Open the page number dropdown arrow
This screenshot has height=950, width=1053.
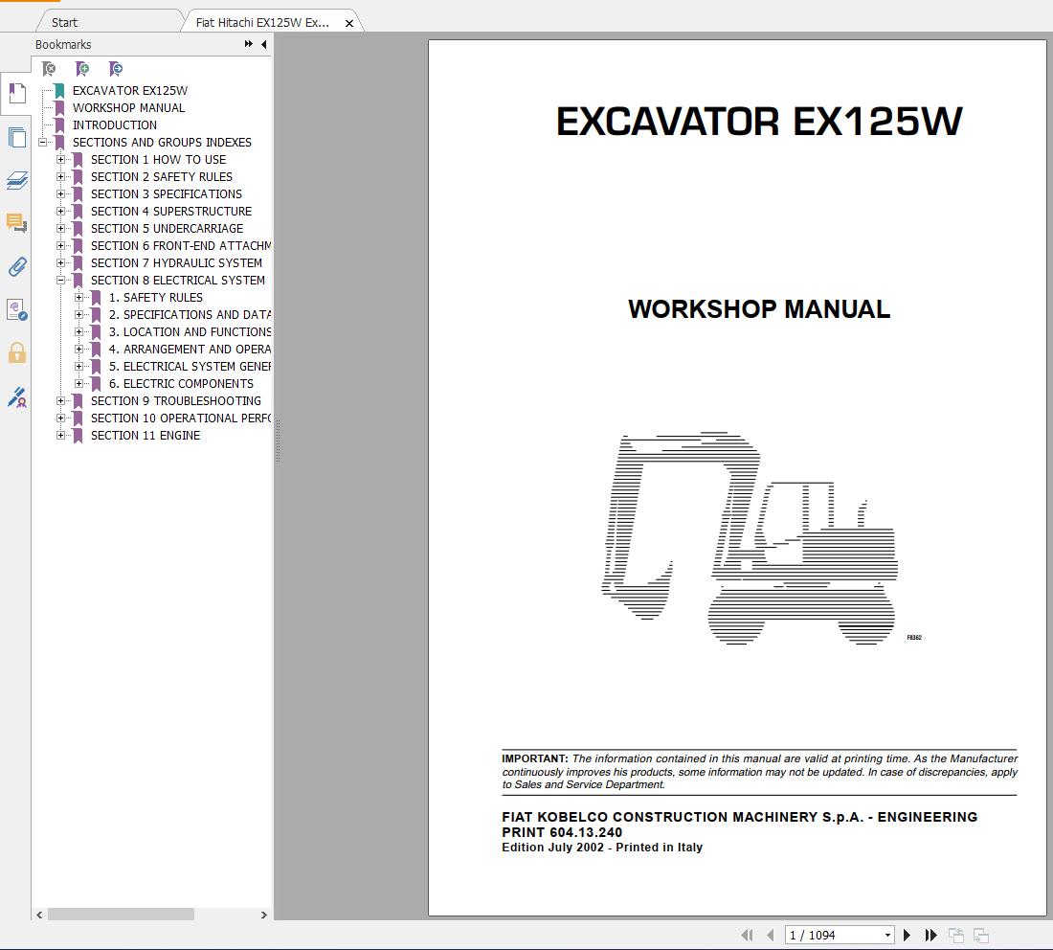(887, 936)
